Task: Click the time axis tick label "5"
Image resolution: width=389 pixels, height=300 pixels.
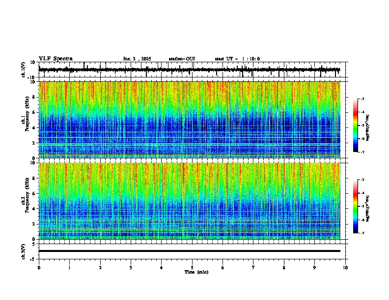Action: [192, 268]
